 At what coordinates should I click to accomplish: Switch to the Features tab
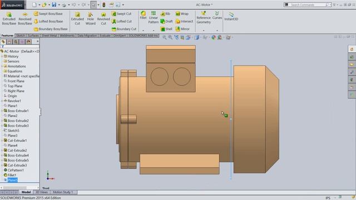(x=7, y=36)
